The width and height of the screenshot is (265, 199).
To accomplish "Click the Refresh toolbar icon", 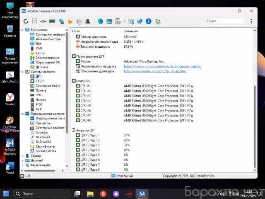I will (x=26, y=21).
